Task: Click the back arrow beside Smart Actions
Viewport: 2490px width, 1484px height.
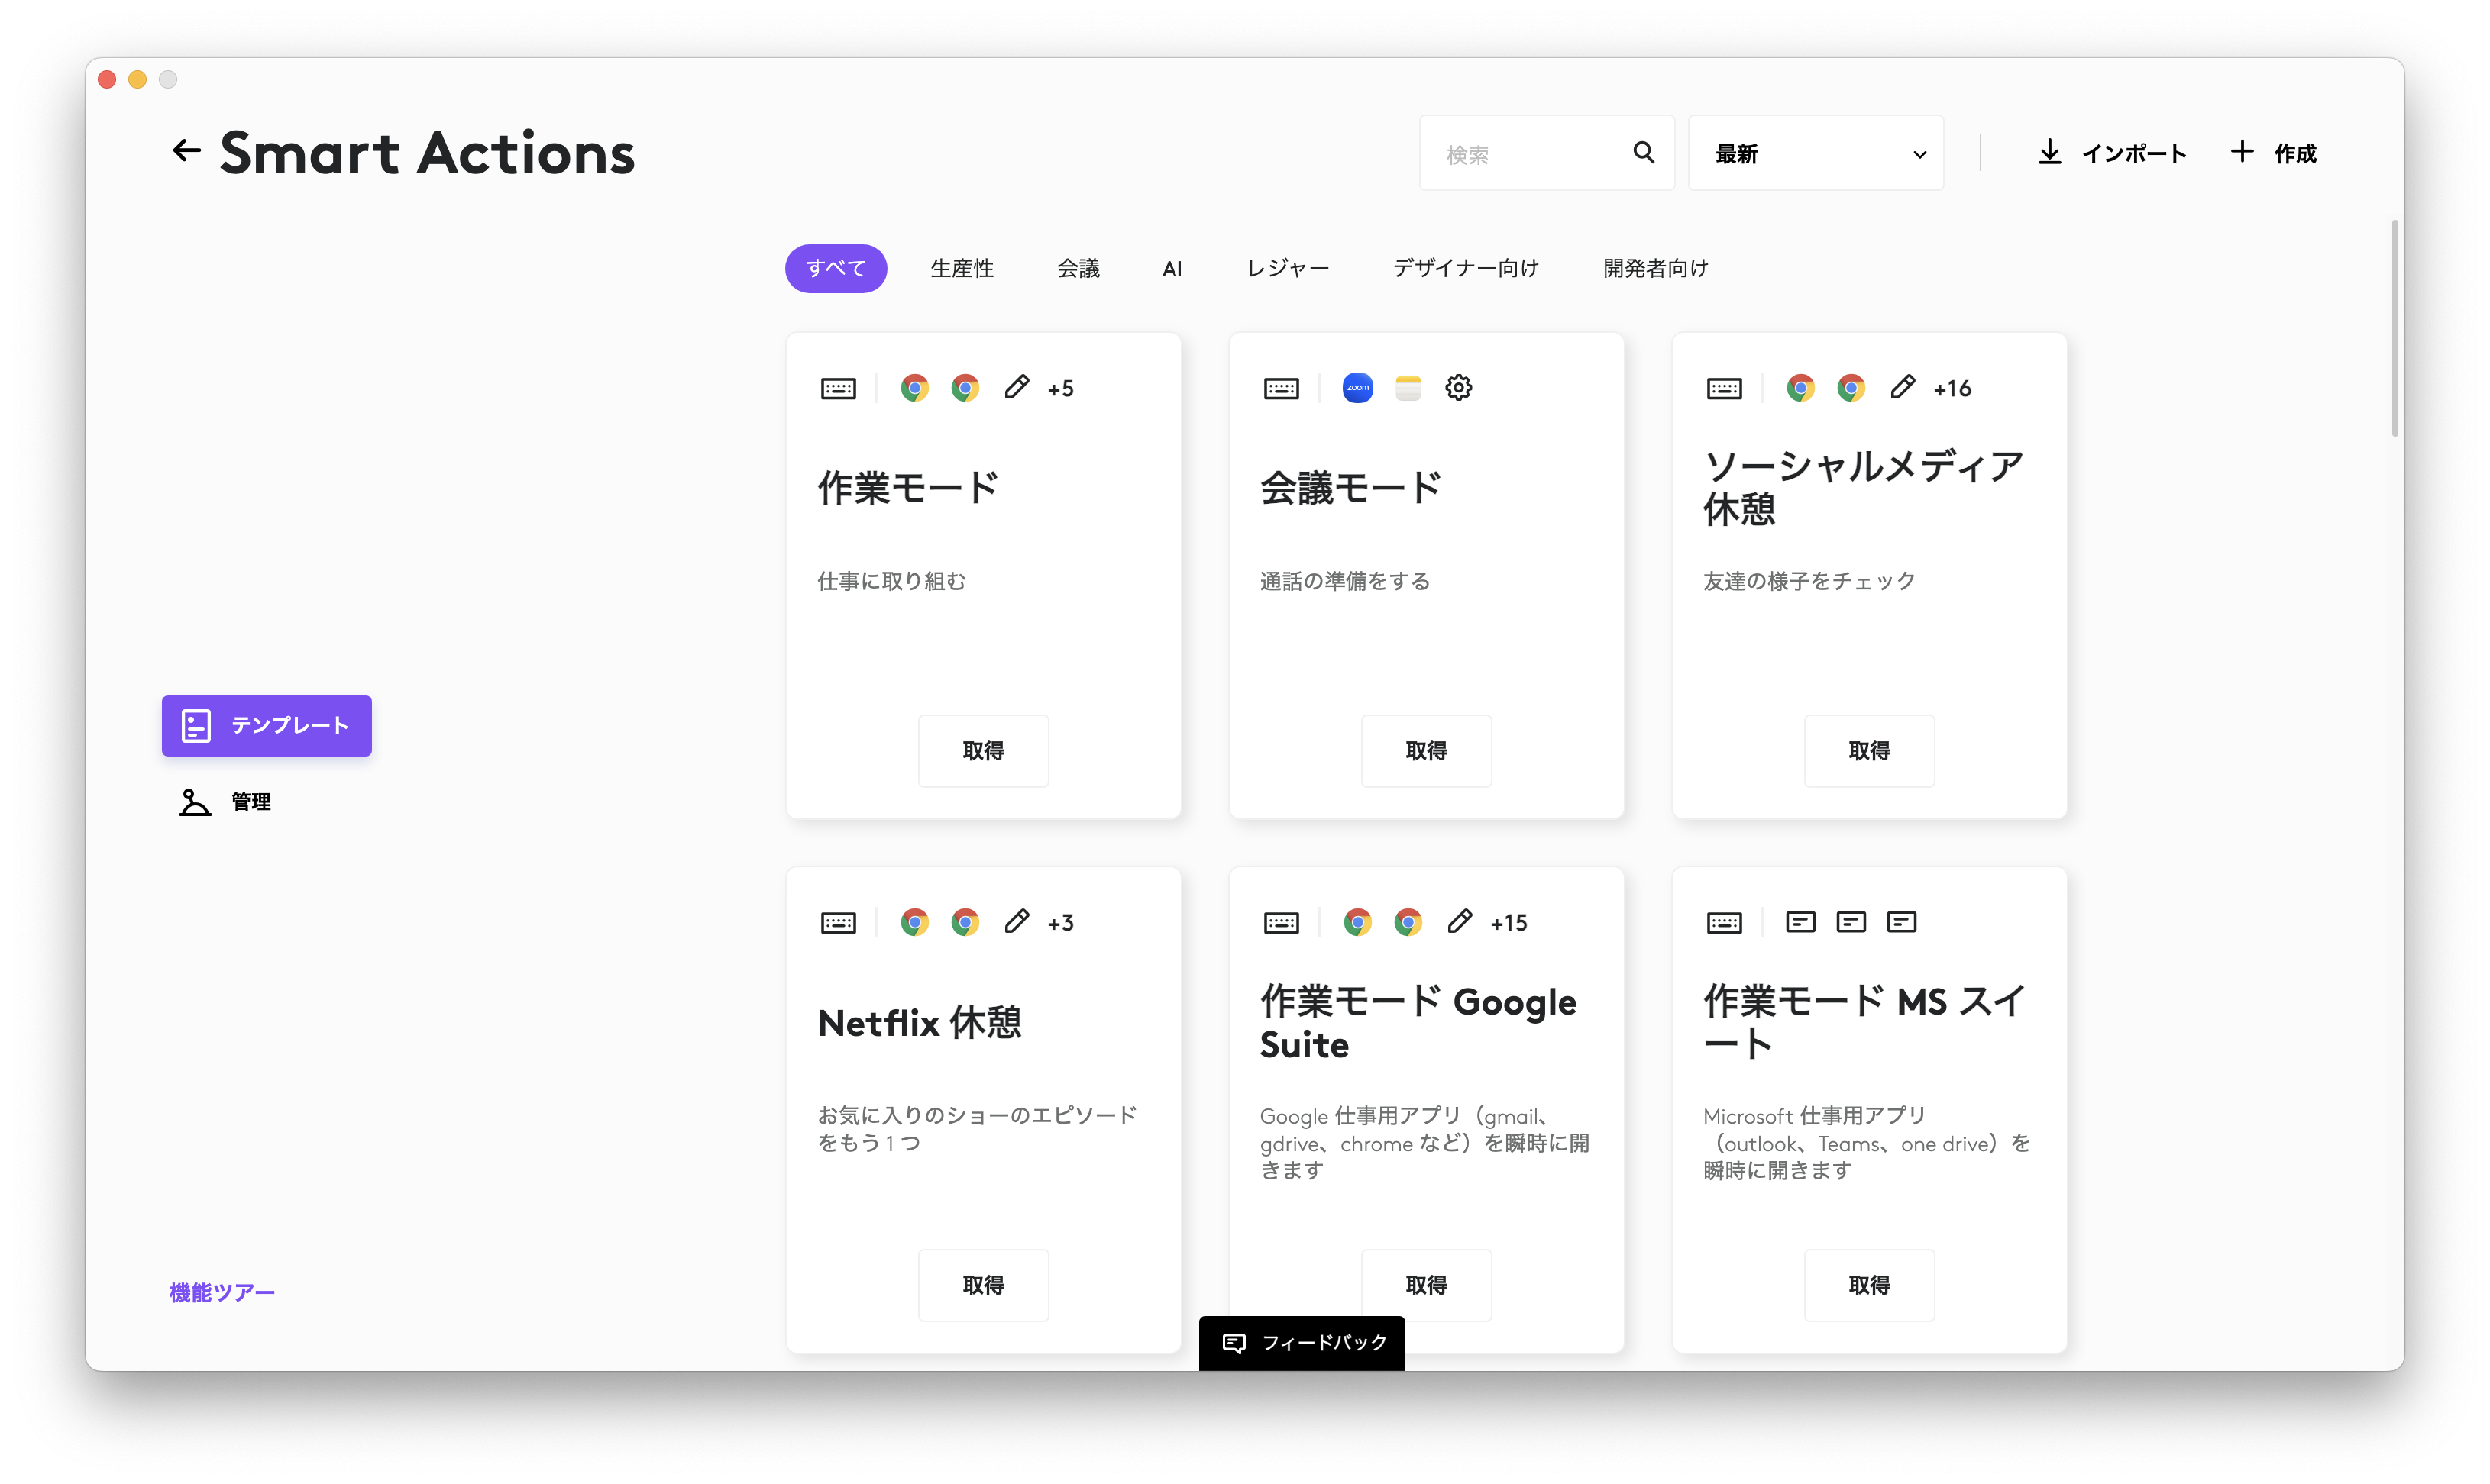Action: (186, 151)
